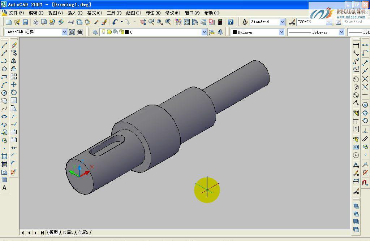Click the Mirror tool icon

[14, 61]
